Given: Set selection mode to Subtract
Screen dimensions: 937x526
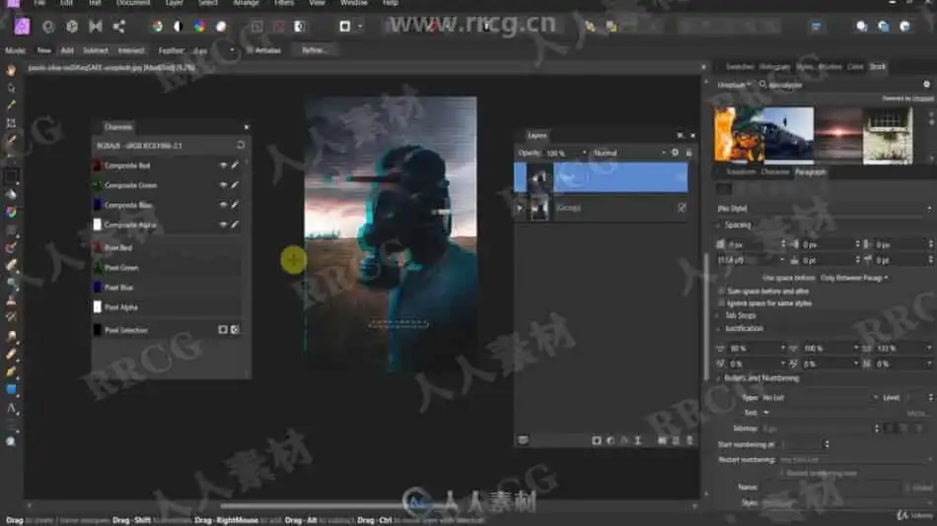Looking at the screenshot, I should tap(96, 51).
